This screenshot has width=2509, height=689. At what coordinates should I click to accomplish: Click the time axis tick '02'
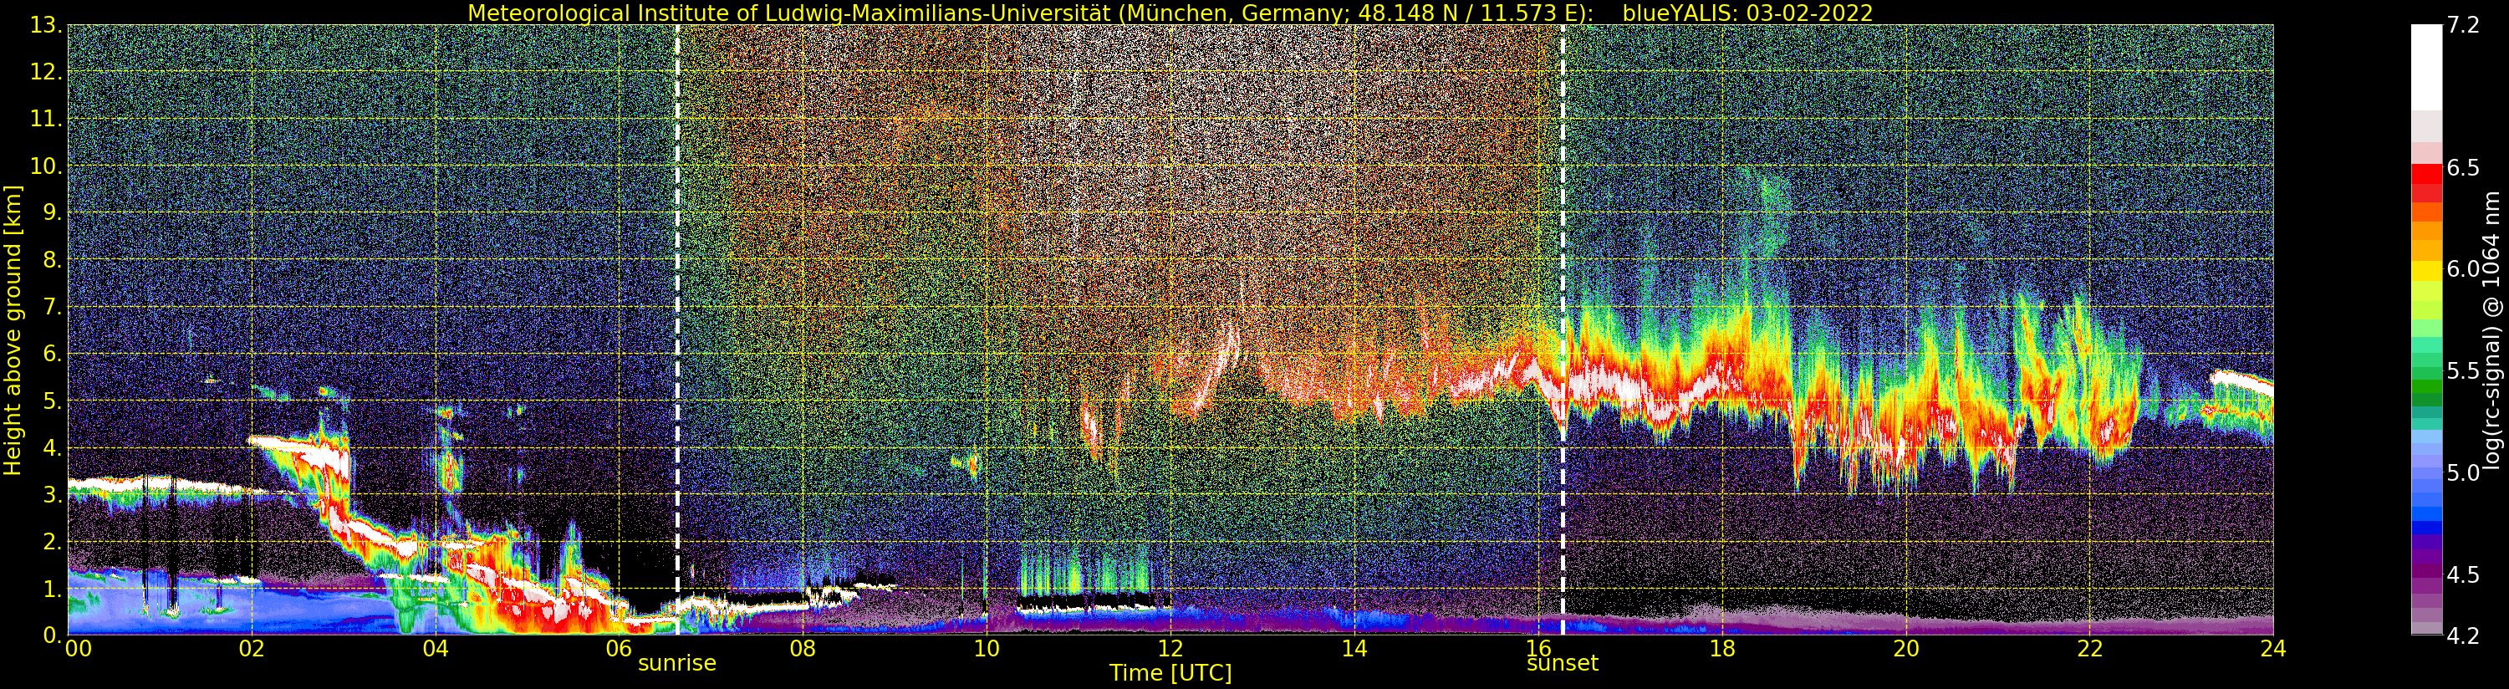(x=252, y=648)
